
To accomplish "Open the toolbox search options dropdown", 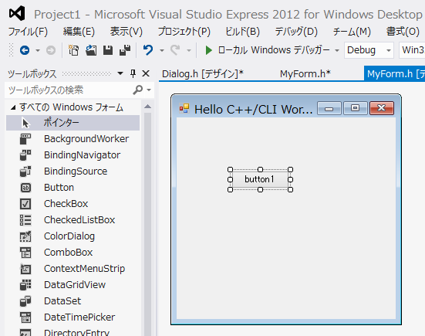I will [x=149, y=90].
